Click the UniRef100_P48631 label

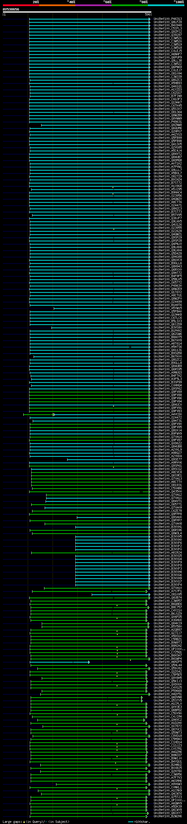168,122
